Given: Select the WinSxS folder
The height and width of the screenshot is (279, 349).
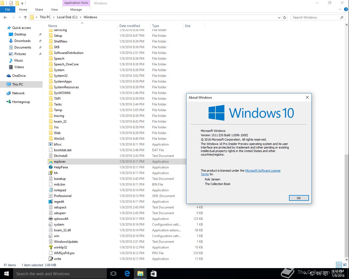Looking at the screenshot, I should point(59,139).
